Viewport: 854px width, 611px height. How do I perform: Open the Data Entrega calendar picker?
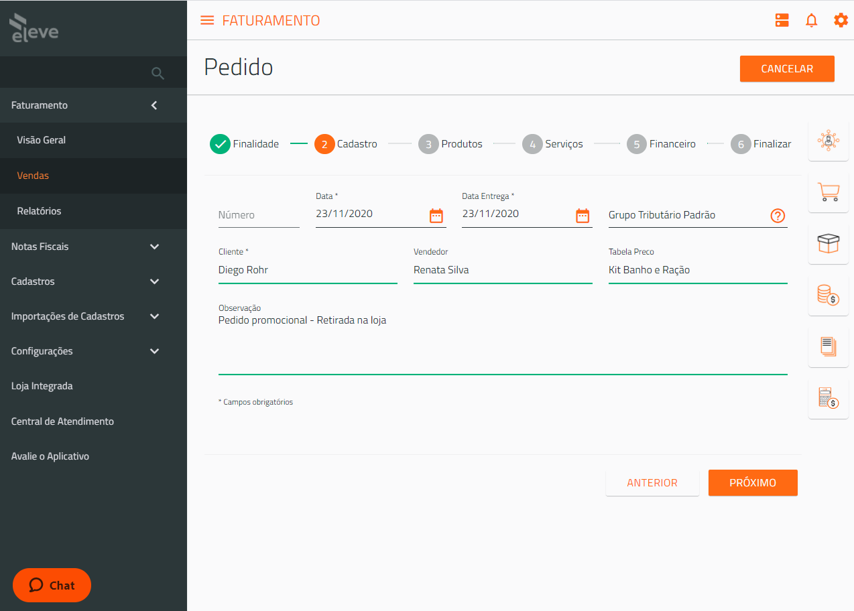pos(583,215)
